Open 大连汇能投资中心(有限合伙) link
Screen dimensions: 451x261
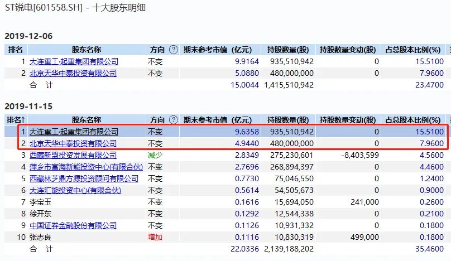pyautogui.click(x=75, y=190)
